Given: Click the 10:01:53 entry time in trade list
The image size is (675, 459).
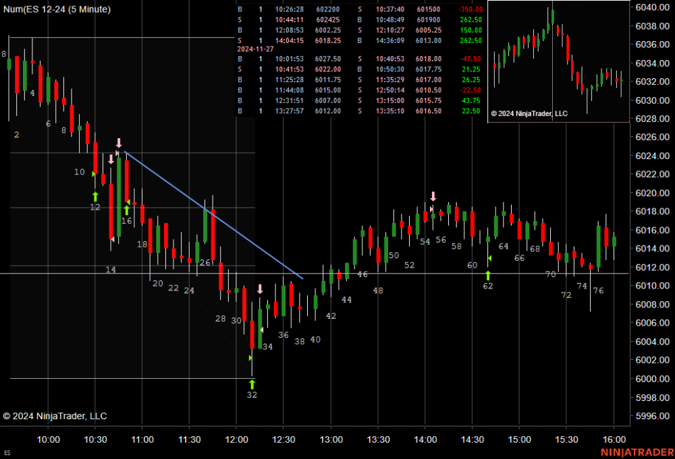Looking at the screenshot, I should coord(290,59).
